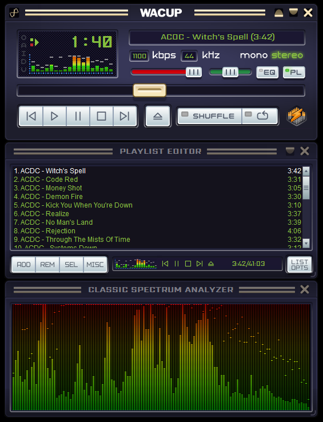This screenshot has width=323, height=422.
Task: Open the List Opts menu
Action: [300, 265]
